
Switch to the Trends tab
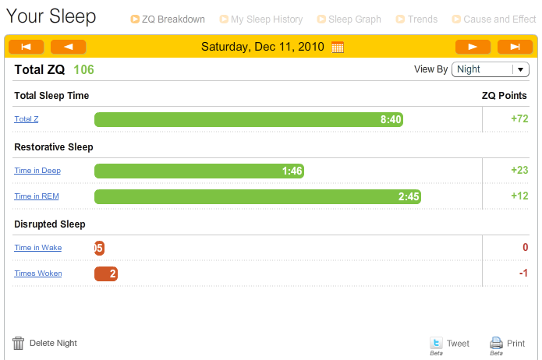tap(417, 19)
